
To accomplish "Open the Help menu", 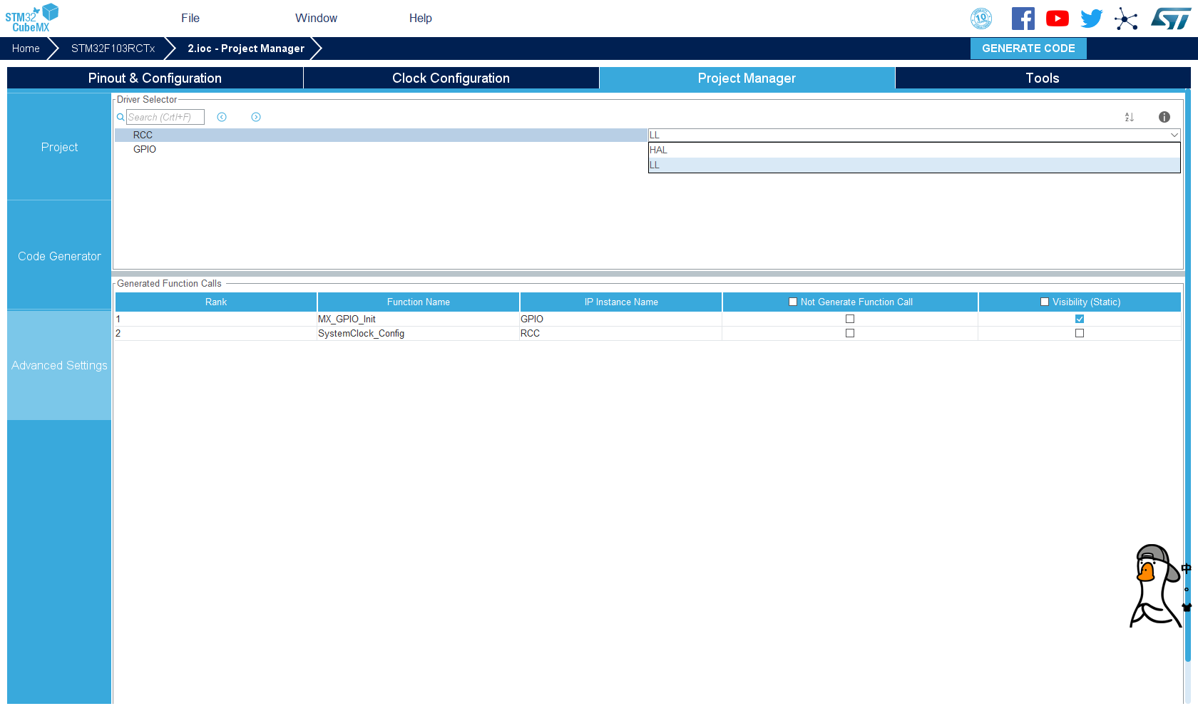I will 421,19.
